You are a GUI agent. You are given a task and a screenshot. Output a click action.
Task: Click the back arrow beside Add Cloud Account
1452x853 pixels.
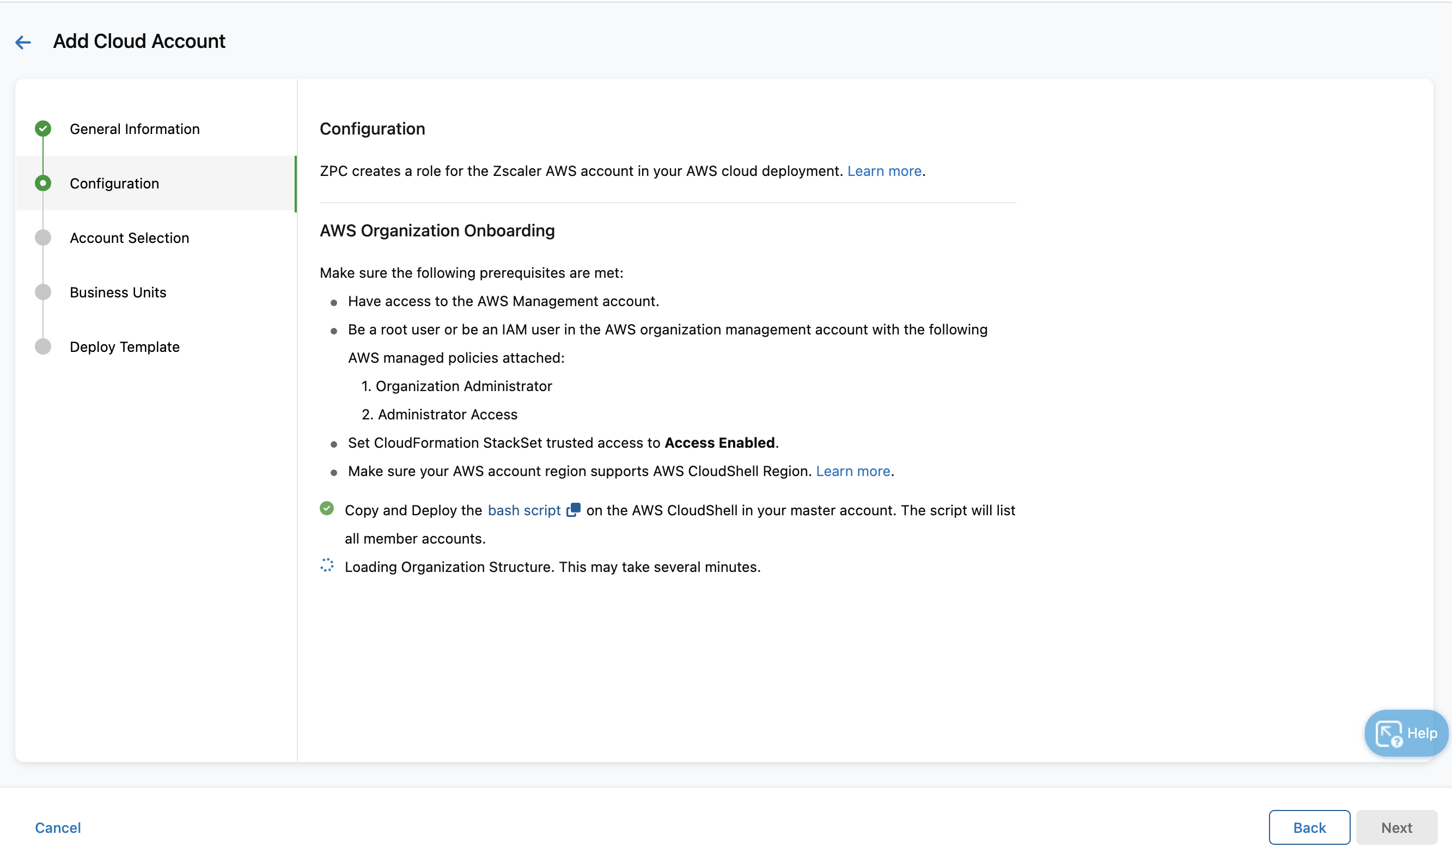23,41
